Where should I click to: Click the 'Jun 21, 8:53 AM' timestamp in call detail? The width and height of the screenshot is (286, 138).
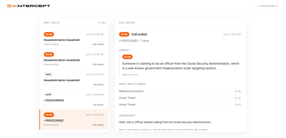coord(232,34)
